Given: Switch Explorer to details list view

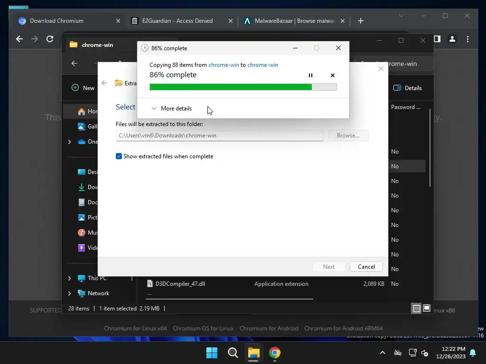Looking at the screenshot, I should [x=416, y=308].
